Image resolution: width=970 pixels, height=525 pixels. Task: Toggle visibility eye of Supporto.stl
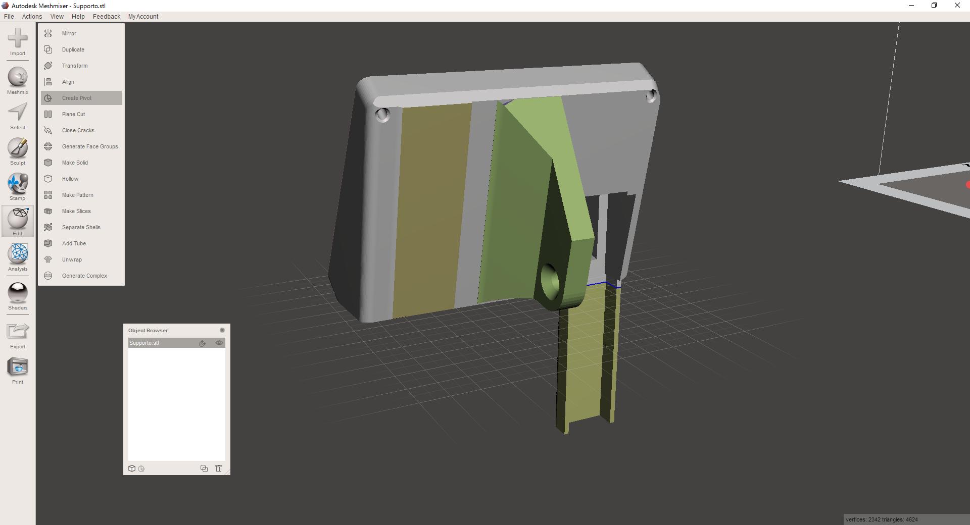pyautogui.click(x=219, y=343)
